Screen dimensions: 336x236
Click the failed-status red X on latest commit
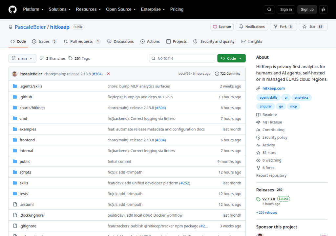(x=108, y=74)
